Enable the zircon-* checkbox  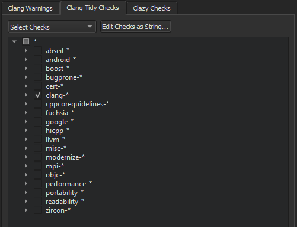[38, 210]
